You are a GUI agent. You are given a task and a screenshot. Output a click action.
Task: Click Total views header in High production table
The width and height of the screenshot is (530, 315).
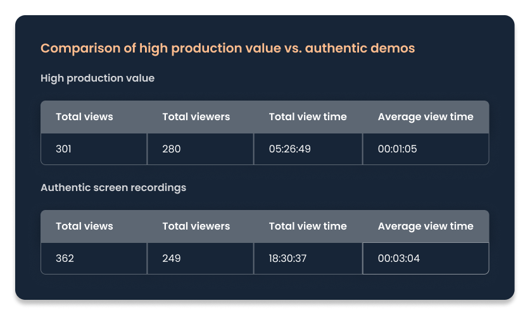84,117
